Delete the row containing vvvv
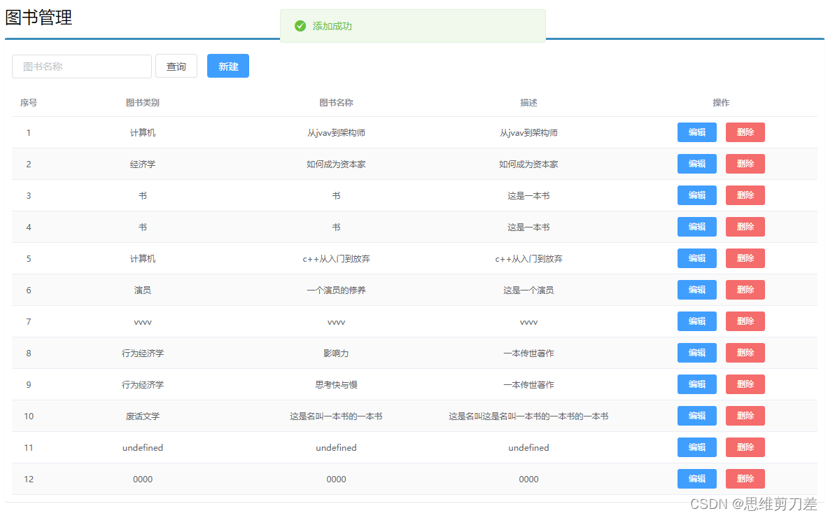This screenshot has width=828, height=518. coord(745,321)
